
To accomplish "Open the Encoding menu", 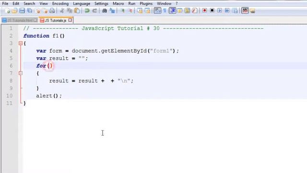I will 60,3.
